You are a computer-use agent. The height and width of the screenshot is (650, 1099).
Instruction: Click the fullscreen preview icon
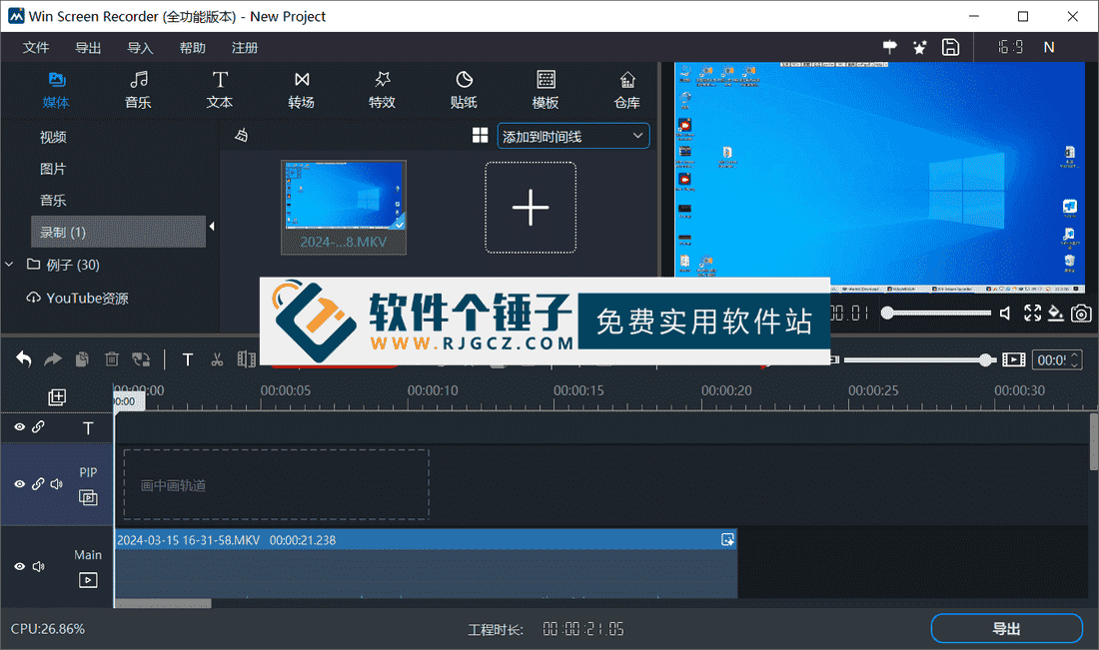point(1032,313)
